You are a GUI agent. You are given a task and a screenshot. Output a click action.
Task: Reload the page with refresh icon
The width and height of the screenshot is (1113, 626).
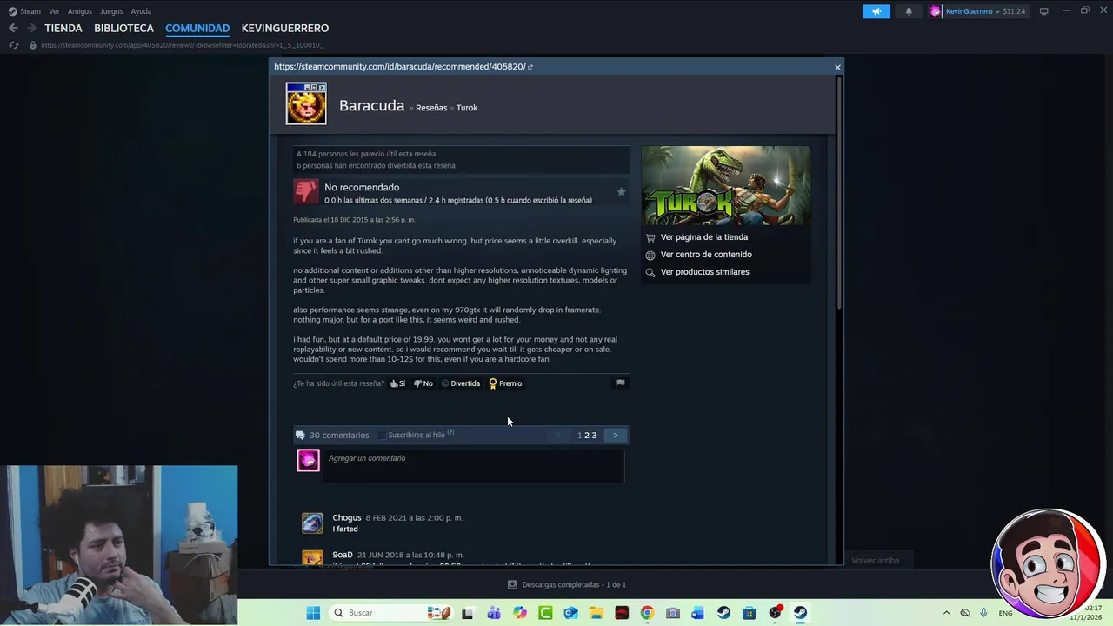[14, 45]
